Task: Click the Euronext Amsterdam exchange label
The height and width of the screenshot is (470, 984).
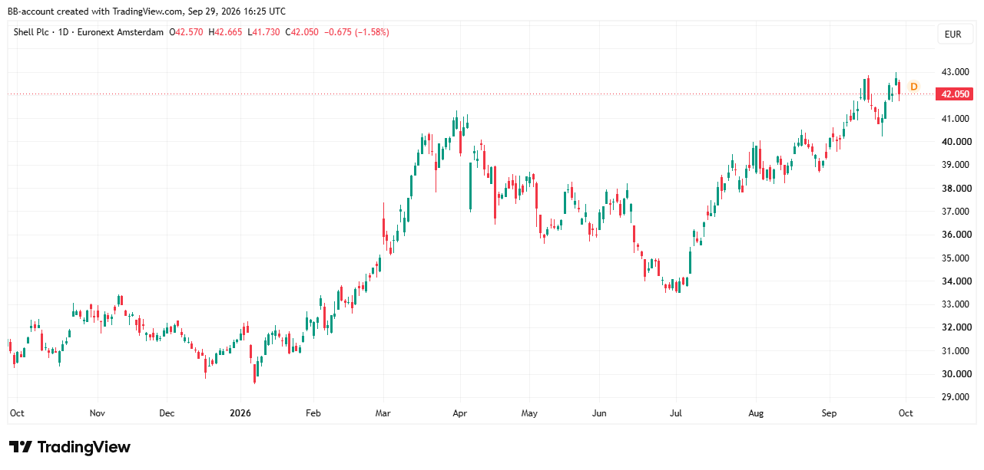Action: (x=120, y=32)
